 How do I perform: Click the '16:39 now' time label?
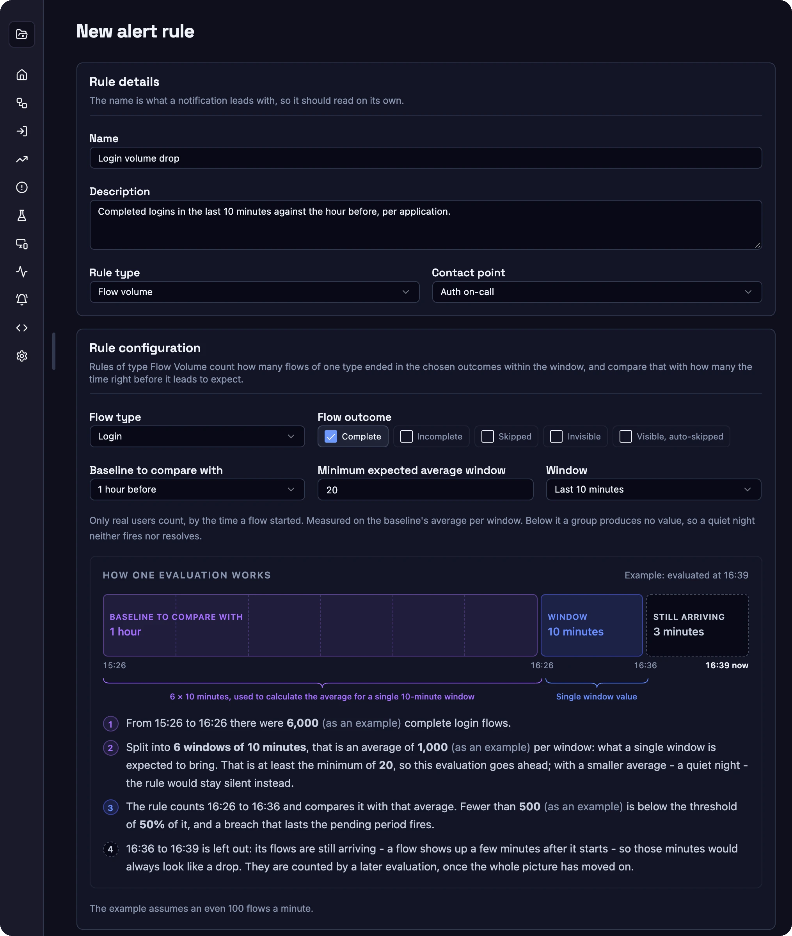coord(726,665)
